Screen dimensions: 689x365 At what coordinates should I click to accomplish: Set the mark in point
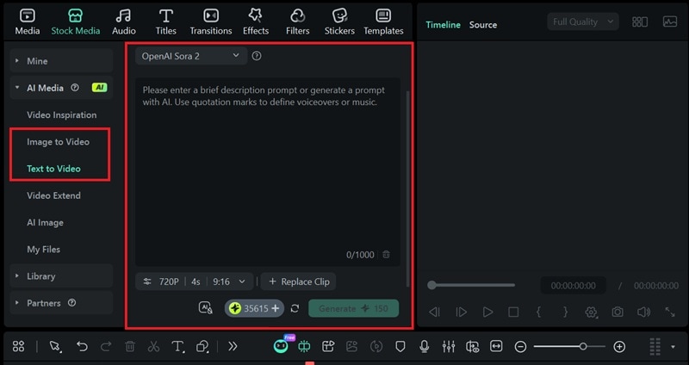[539, 312]
